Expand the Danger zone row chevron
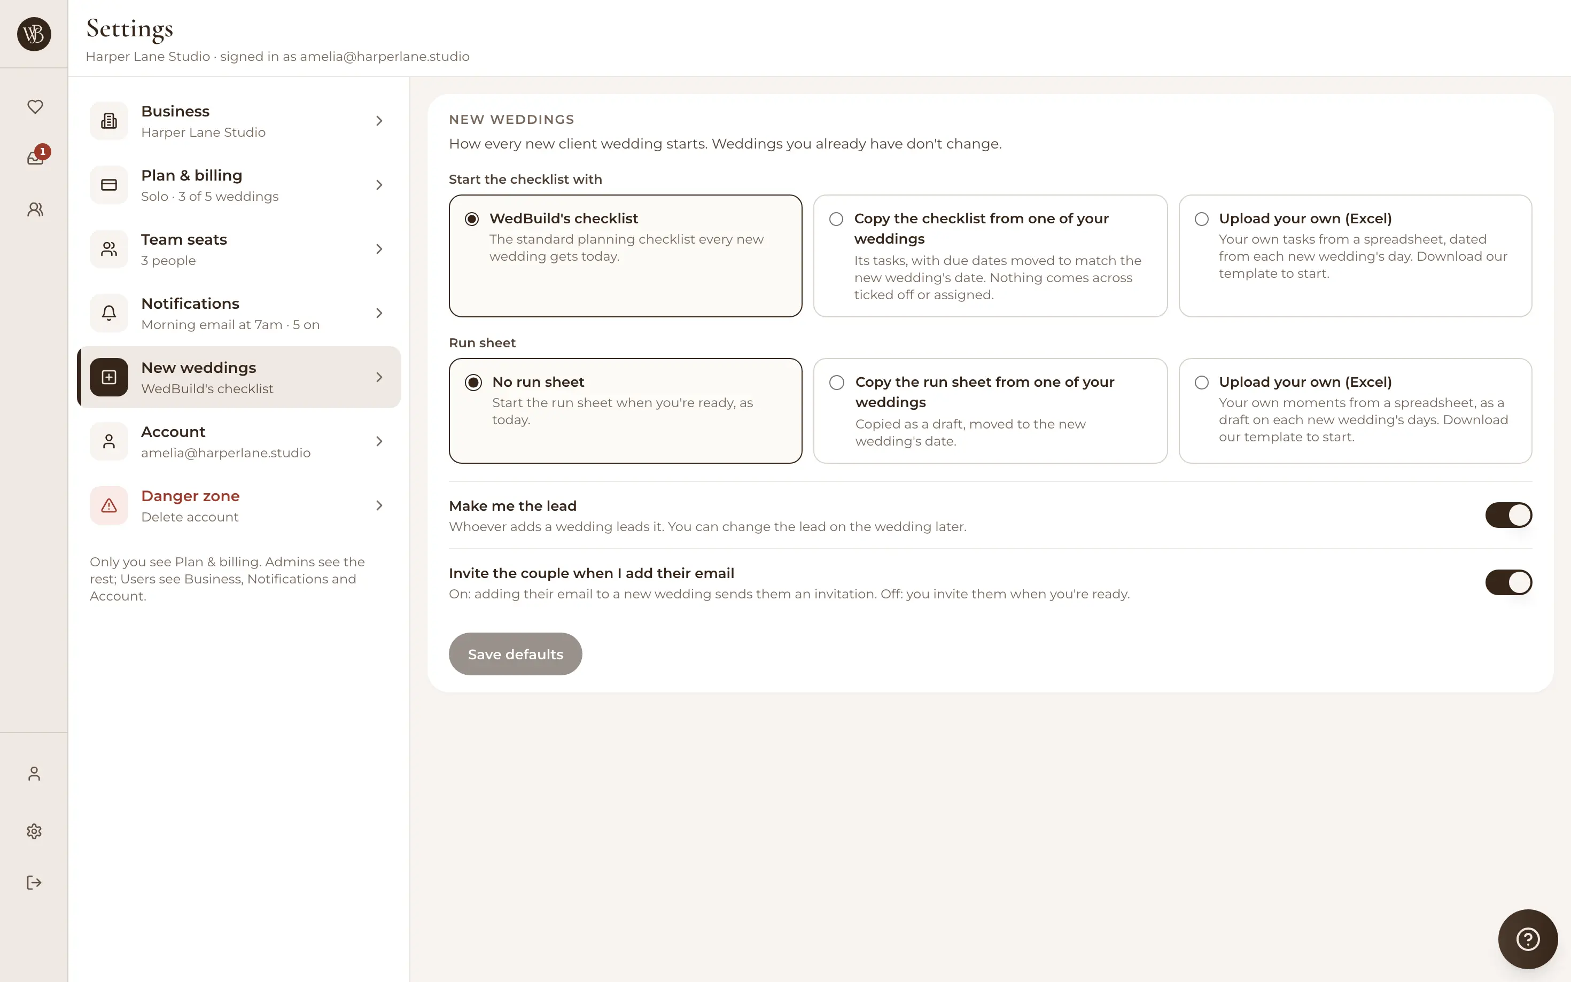Screen dimensions: 1571x982 pos(379,505)
